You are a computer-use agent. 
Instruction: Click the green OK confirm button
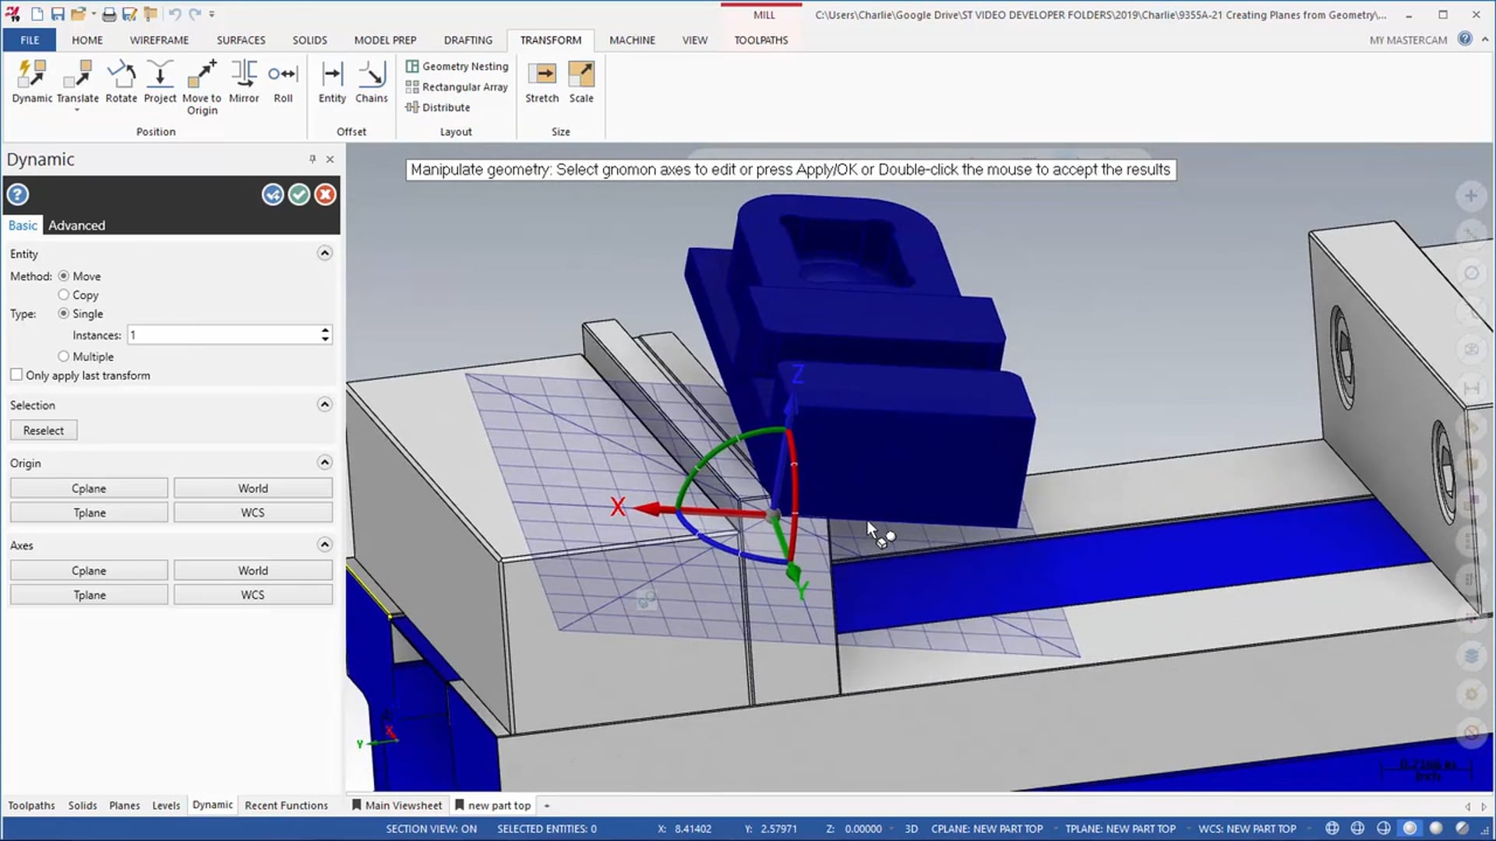click(x=299, y=194)
